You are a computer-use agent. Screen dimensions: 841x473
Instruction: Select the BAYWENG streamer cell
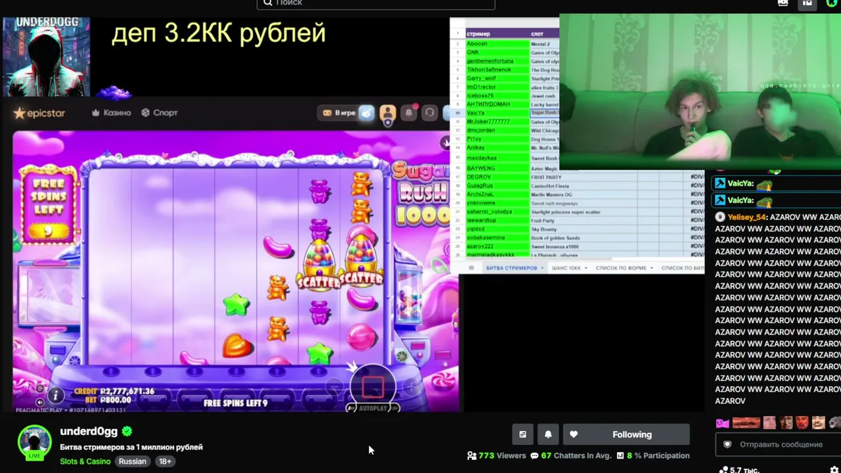click(497, 168)
